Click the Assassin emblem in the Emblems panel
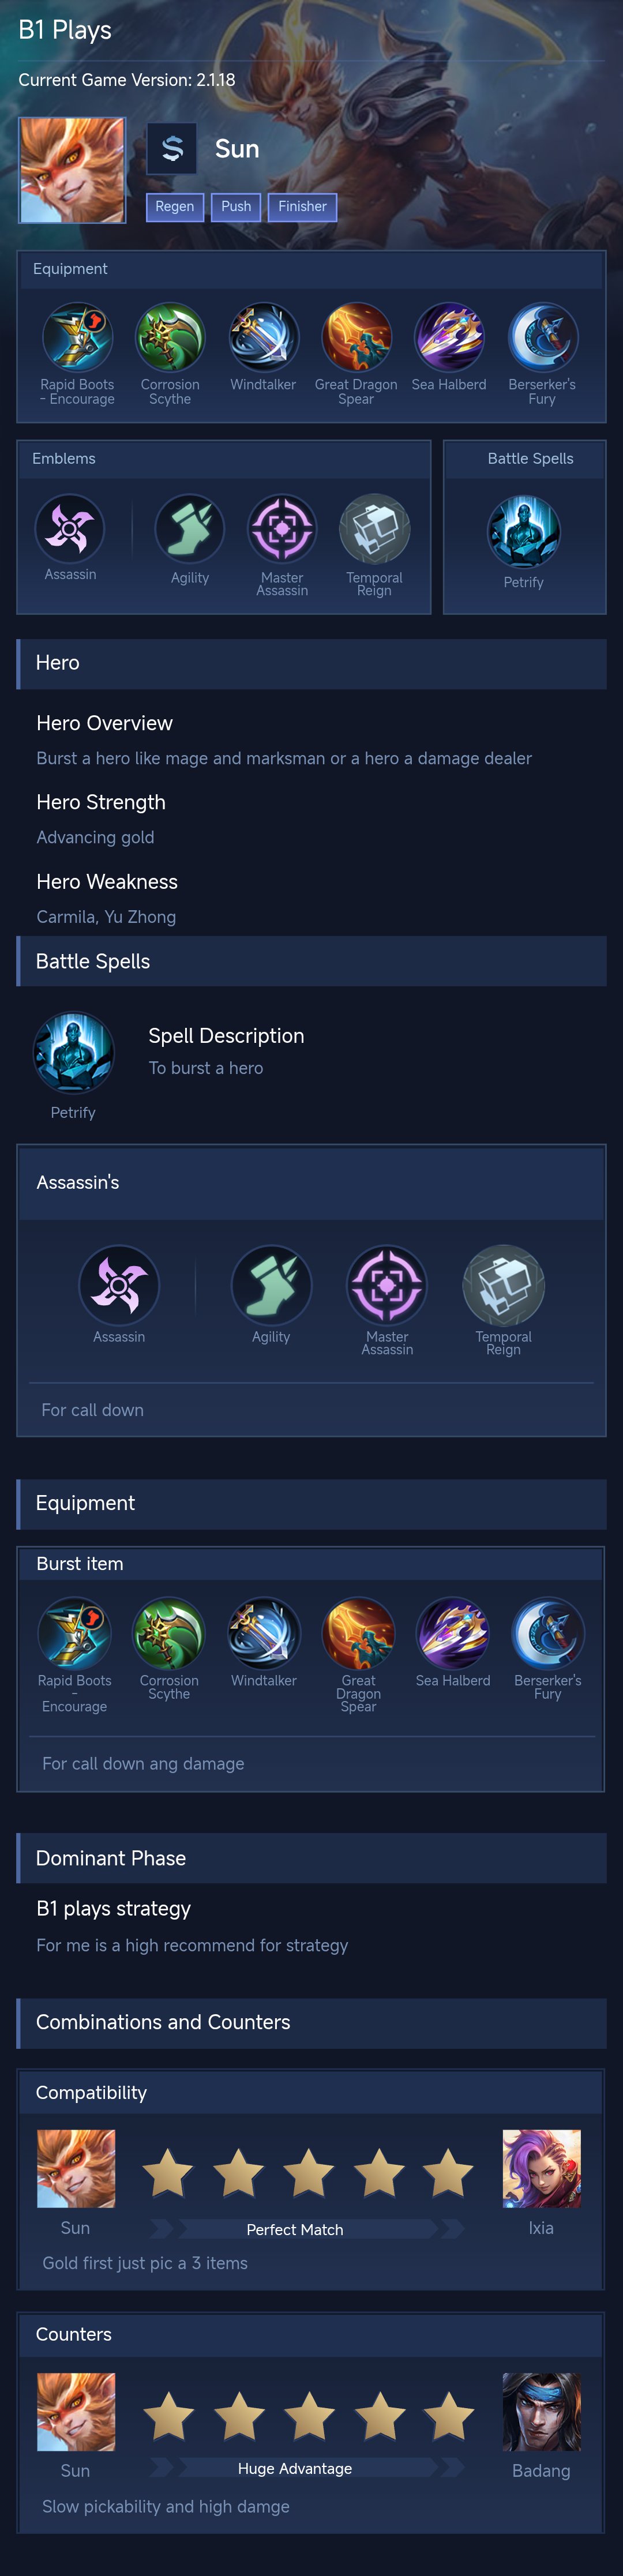 click(x=70, y=529)
